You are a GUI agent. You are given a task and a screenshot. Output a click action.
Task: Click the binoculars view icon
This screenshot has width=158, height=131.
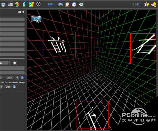click(60, 4)
